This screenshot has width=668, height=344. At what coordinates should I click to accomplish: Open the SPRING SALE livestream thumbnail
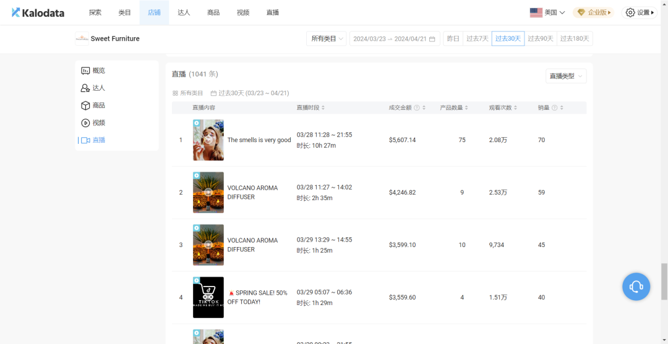click(x=208, y=297)
